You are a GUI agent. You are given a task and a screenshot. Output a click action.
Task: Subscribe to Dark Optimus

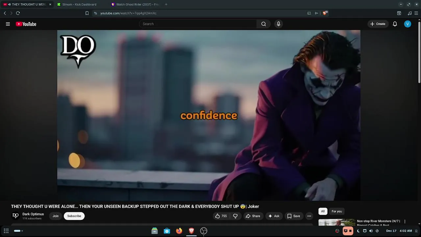(74, 216)
